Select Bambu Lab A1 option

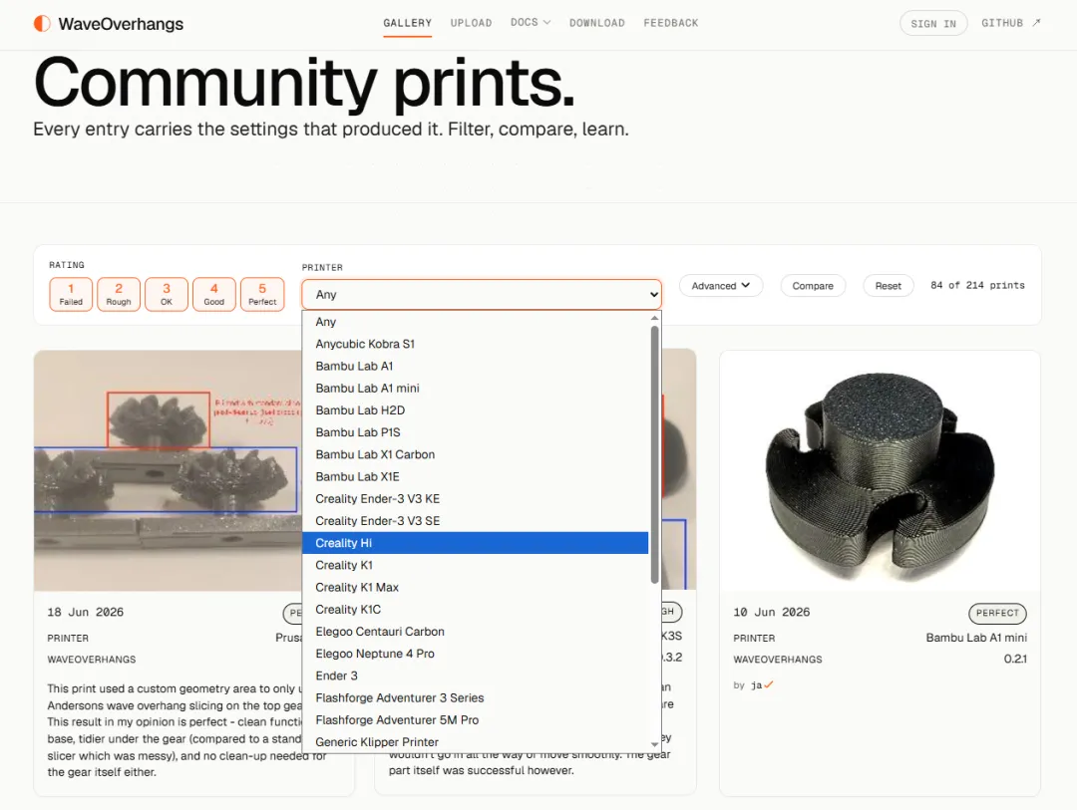(476, 366)
